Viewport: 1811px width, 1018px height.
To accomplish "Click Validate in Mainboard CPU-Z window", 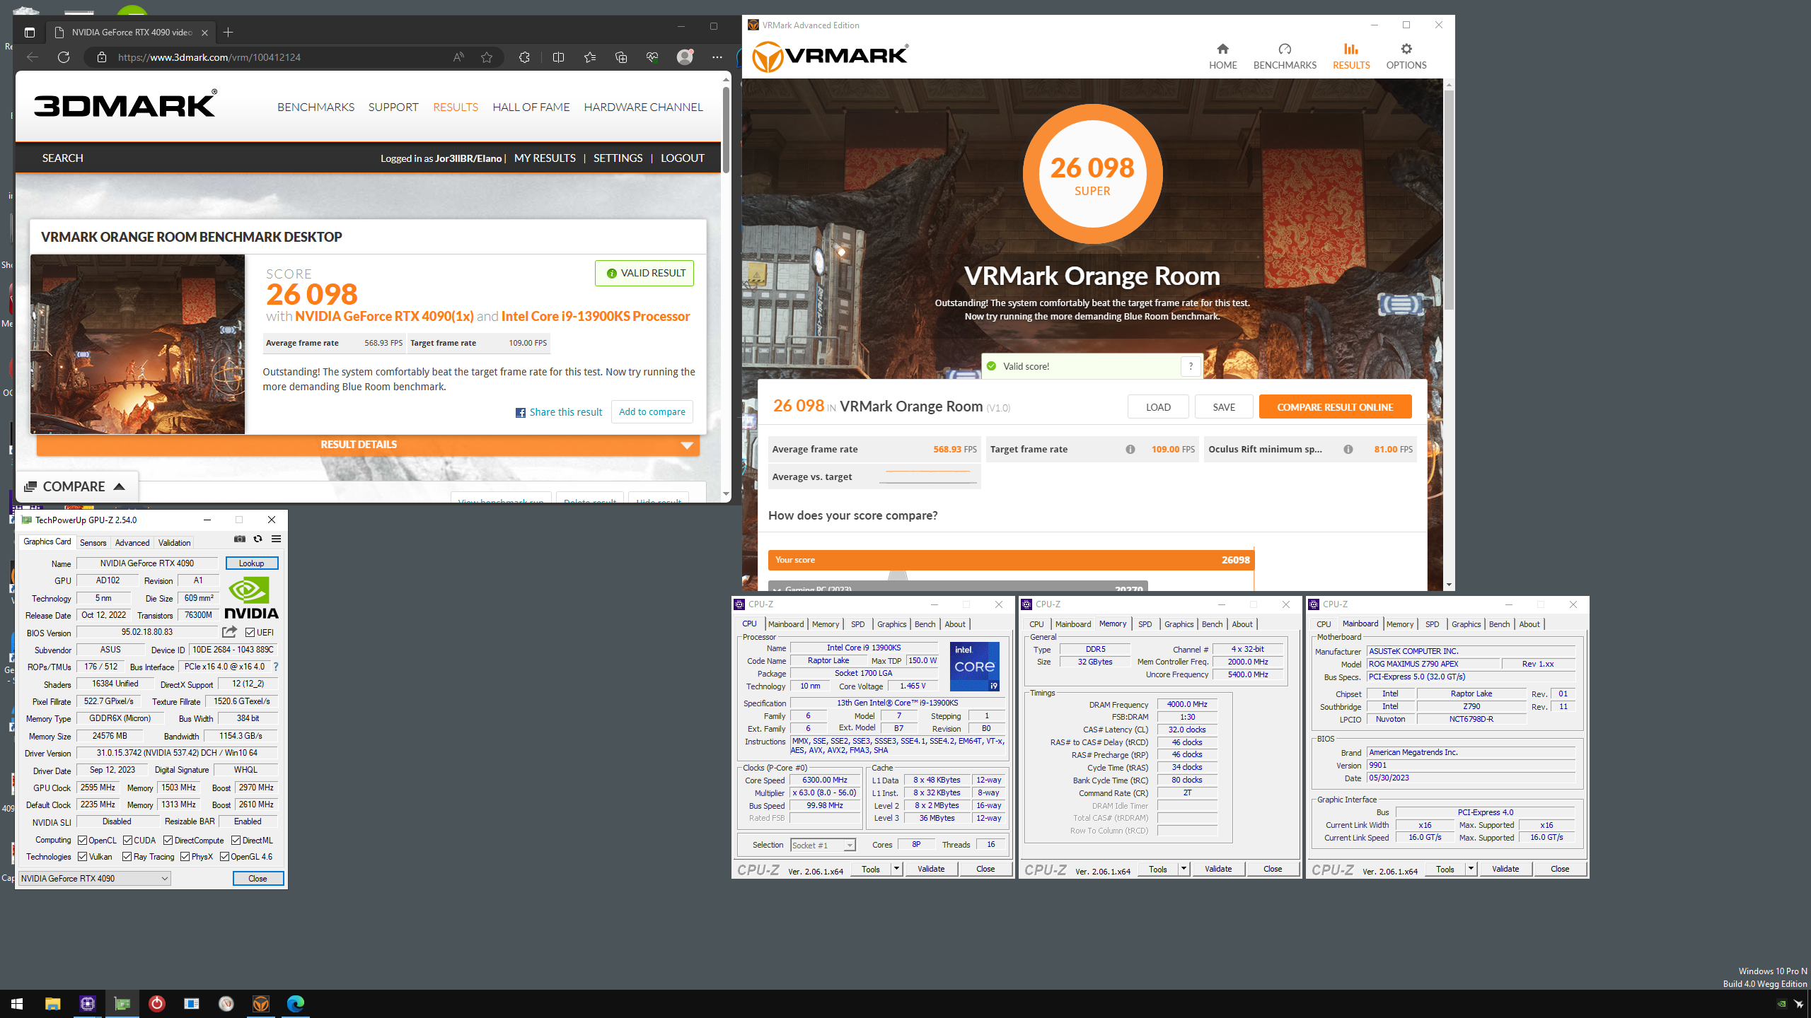I will [1505, 869].
